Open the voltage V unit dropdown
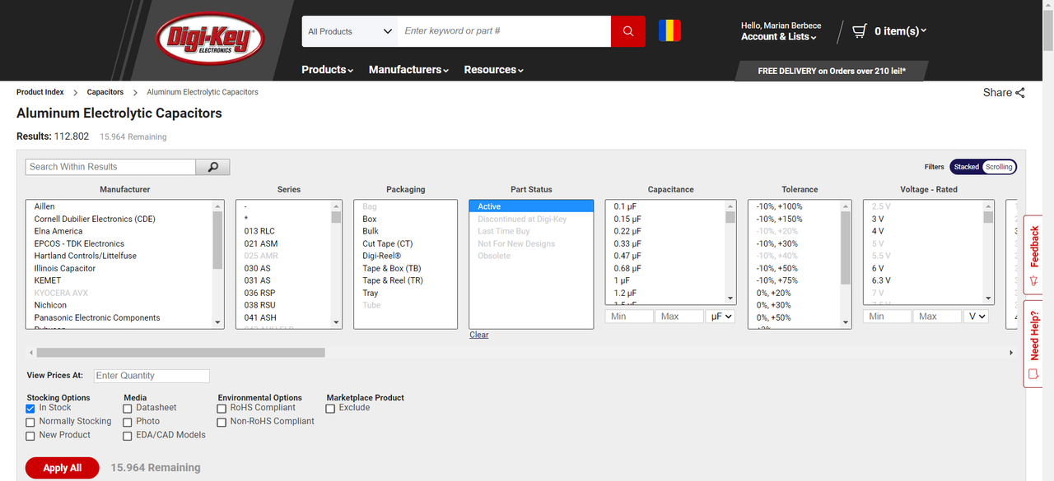 point(977,317)
